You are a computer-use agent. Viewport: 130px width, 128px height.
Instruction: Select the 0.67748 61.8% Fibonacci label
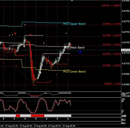[x=112, y=35]
